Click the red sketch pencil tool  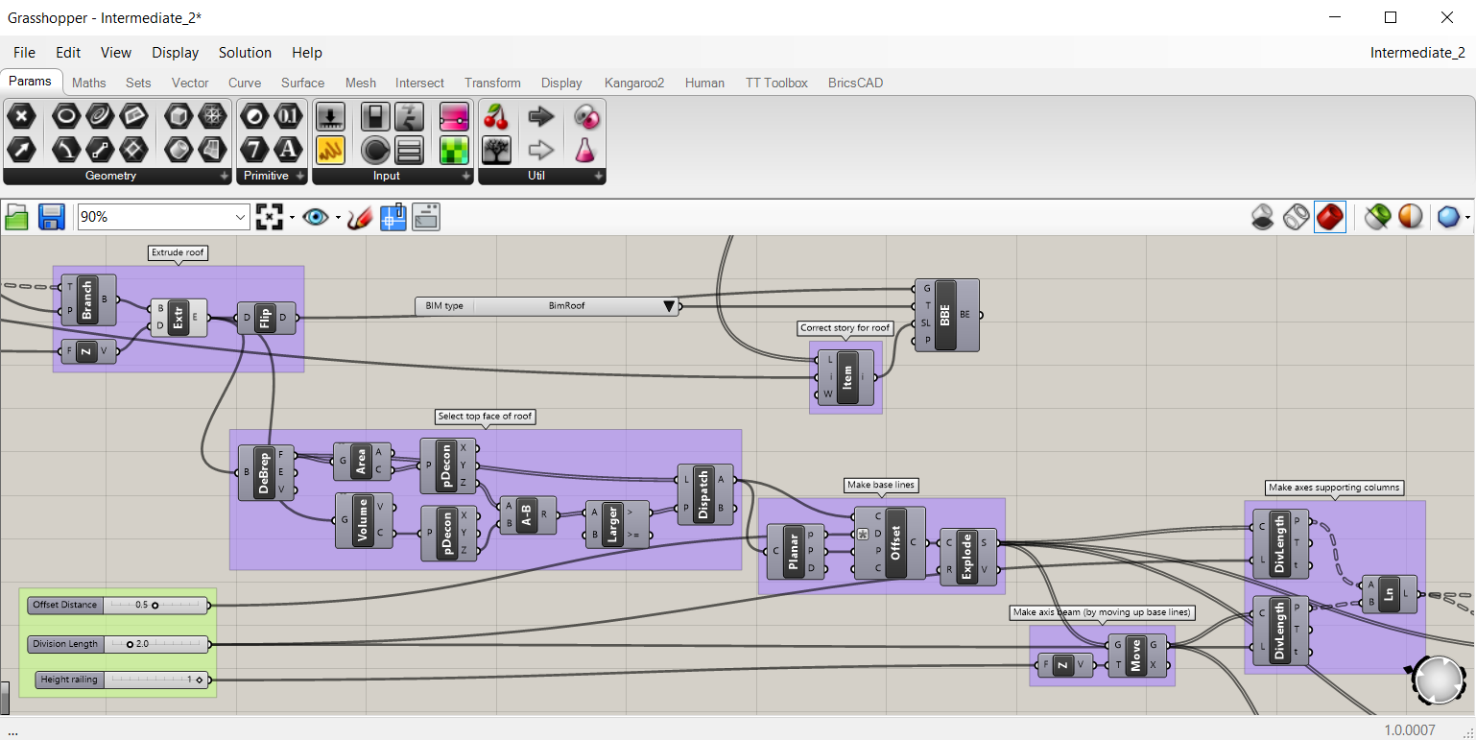pos(360,218)
